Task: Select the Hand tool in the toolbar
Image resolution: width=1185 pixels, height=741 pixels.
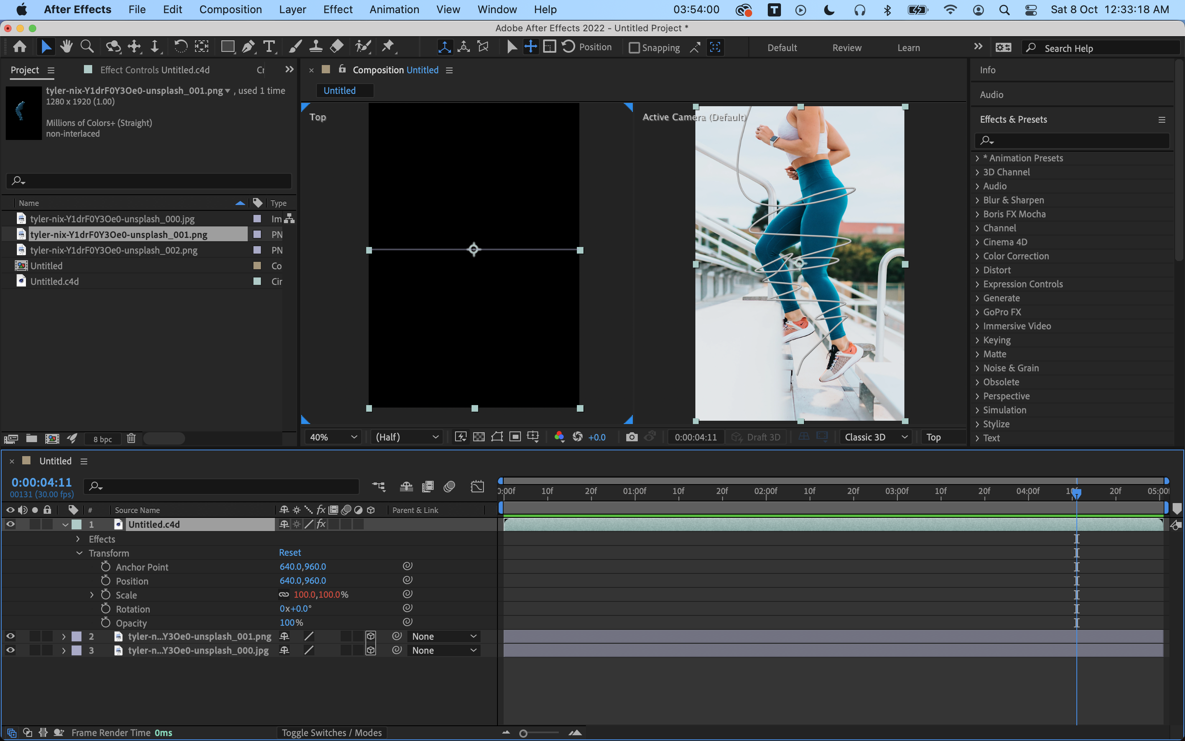Action: pos(67,47)
